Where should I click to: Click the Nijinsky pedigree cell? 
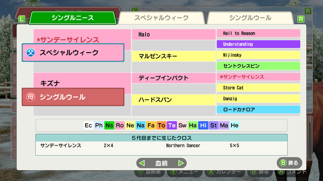pyautogui.click(x=258, y=55)
